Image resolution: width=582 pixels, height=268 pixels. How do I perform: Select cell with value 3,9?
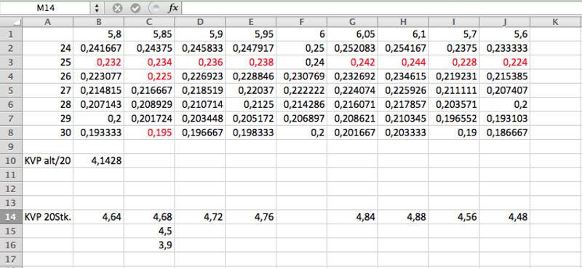pyautogui.click(x=149, y=245)
